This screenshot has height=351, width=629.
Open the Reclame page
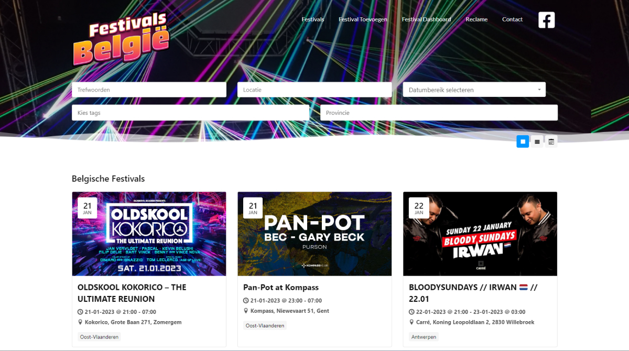click(476, 19)
